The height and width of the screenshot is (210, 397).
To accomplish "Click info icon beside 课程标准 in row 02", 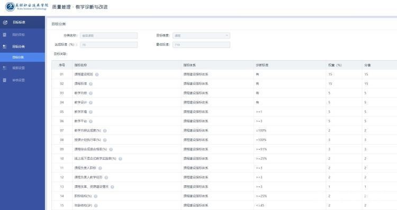I will (x=91, y=84).
